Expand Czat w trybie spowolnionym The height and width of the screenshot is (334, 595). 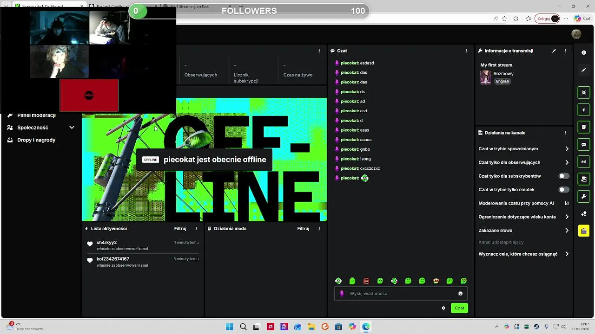point(523,149)
